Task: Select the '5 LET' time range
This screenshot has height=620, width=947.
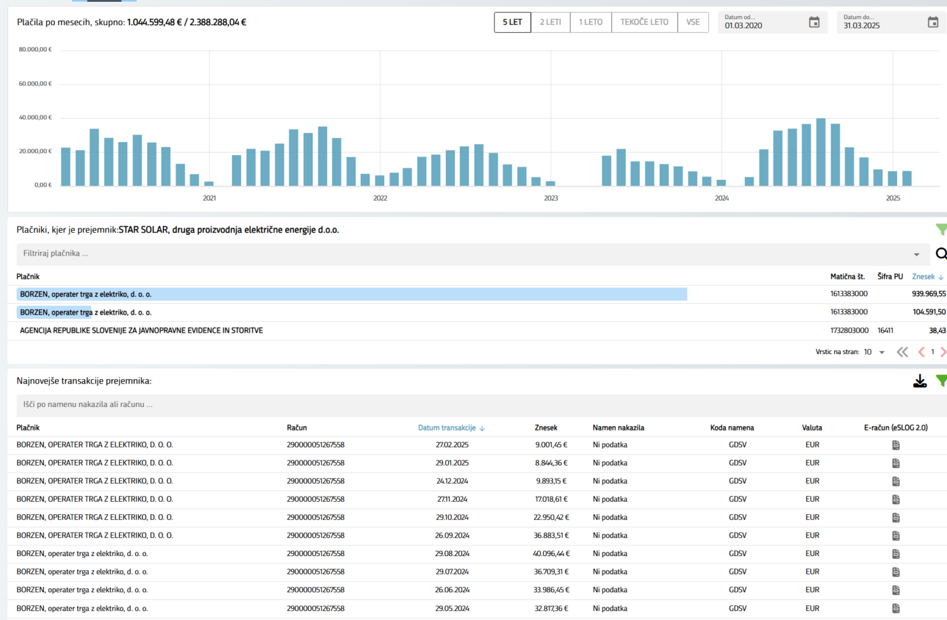Action: click(512, 22)
